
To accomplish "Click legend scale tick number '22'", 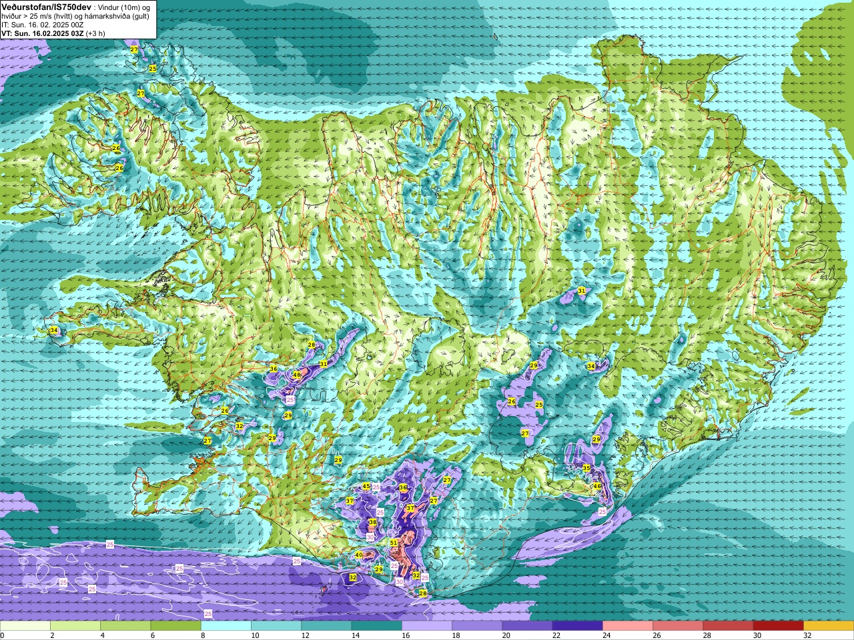I will tap(556, 635).
